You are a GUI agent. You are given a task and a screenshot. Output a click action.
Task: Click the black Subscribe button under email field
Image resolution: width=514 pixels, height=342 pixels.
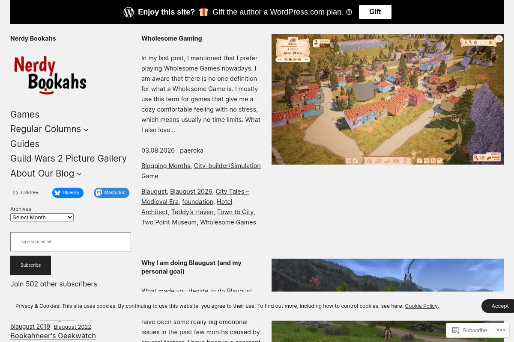30,265
